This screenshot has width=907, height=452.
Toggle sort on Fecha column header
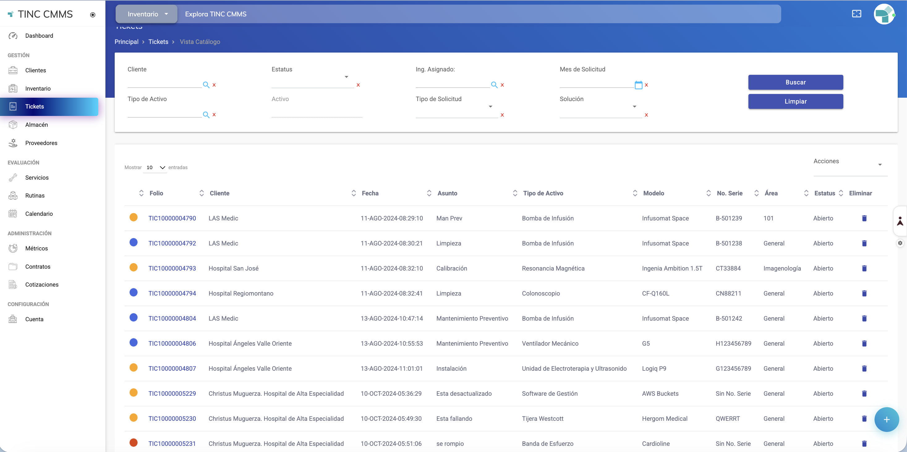pos(370,193)
